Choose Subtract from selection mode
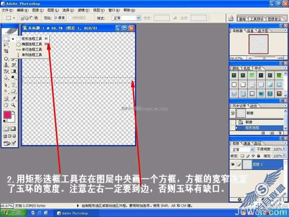The width and height of the screenshot is (289, 217). pyautogui.click(x=31, y=18)
